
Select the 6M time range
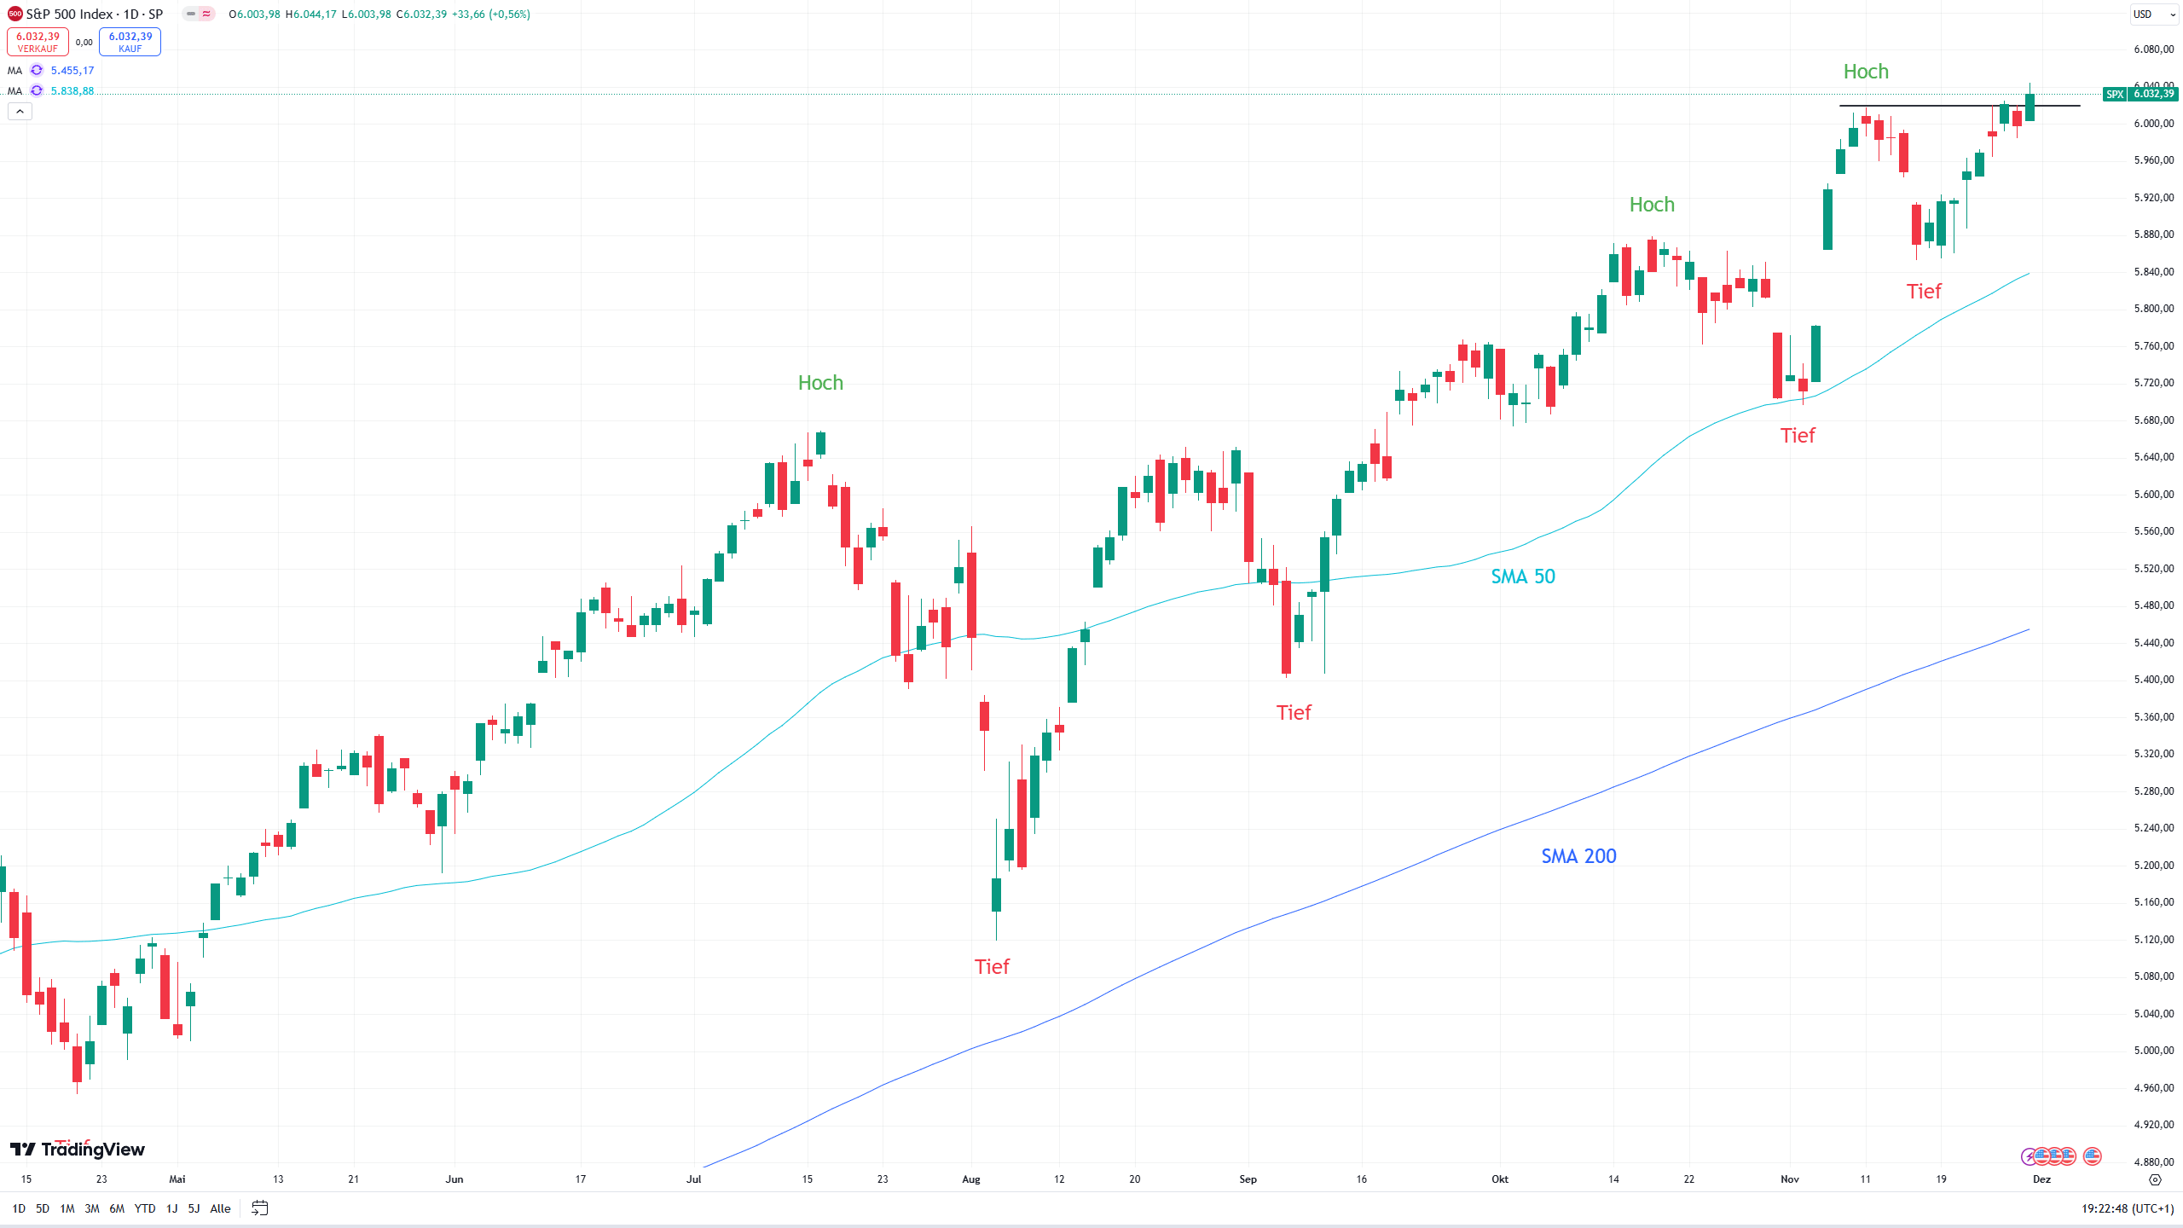117,1208
